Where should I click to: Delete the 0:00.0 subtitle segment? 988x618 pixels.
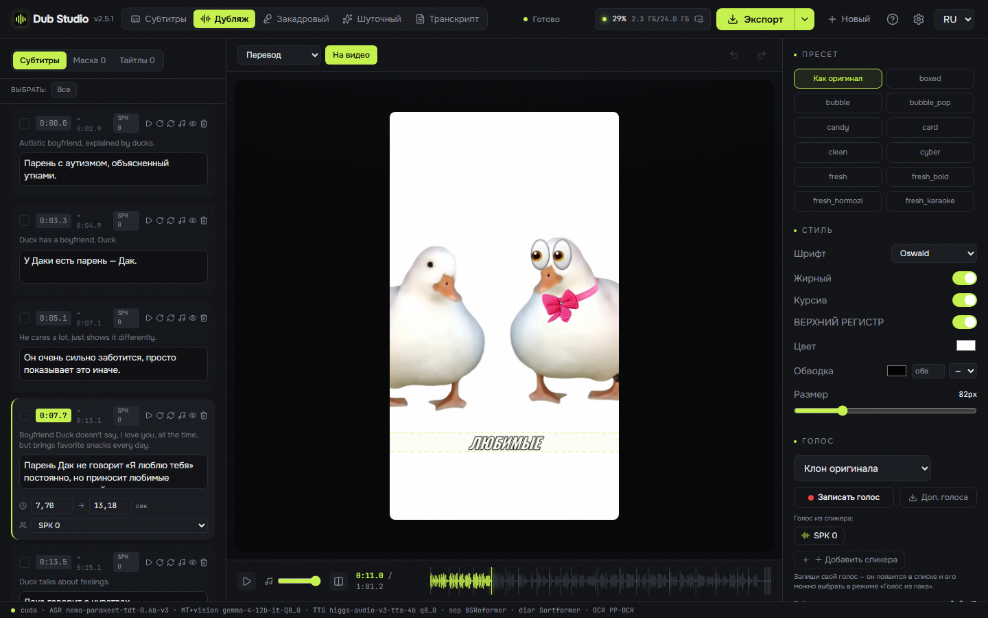(x=204, y=124)
